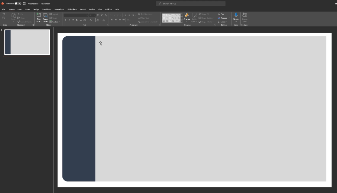Open Shape Outline options
This screenshot has width=337, height=193.
(206, 18)
